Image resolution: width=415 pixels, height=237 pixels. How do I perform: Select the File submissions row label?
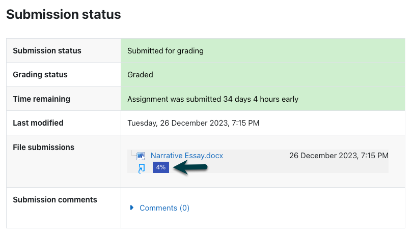(44, 147)
